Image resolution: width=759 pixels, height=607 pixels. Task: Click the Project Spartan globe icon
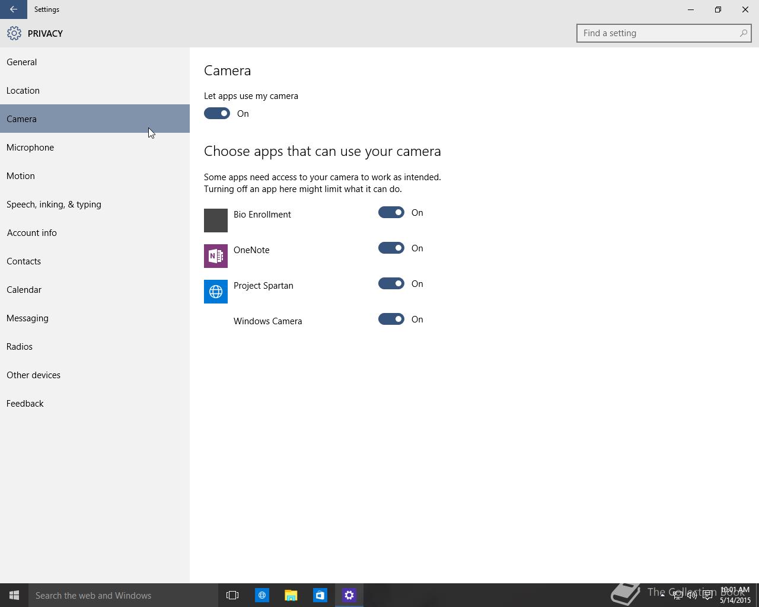pos(216,292)
